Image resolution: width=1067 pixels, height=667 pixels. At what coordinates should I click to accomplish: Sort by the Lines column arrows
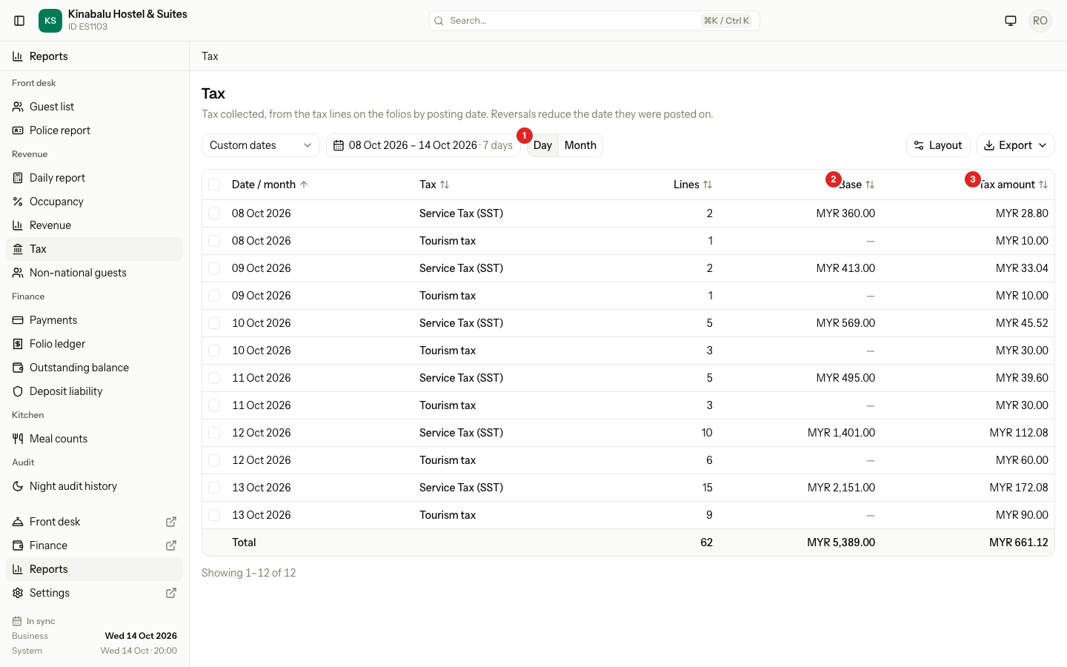(x=708, y=185)
